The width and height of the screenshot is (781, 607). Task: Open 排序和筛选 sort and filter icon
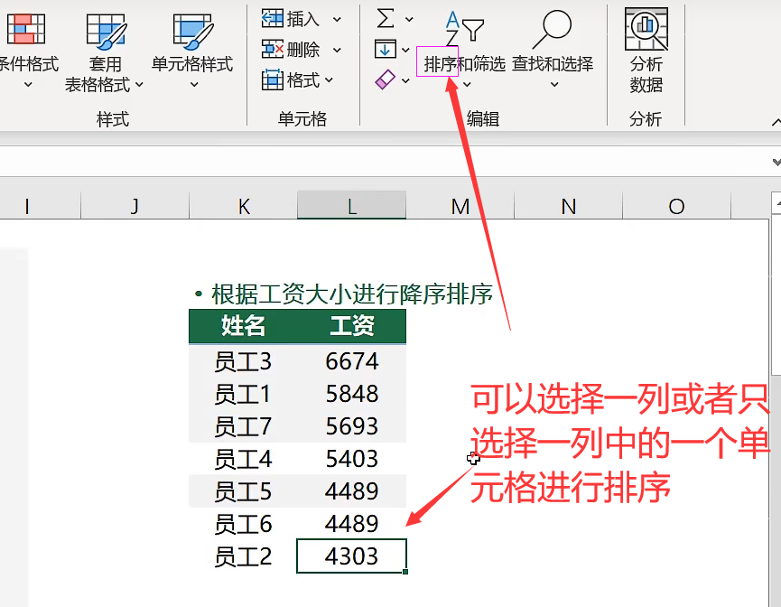tap(464, 29)
